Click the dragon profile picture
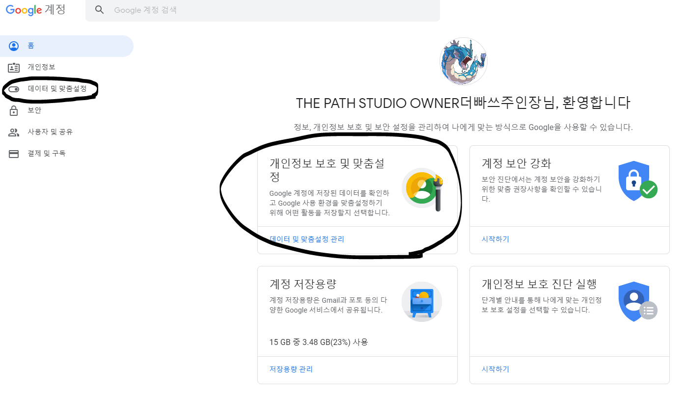 click(463, 61)
